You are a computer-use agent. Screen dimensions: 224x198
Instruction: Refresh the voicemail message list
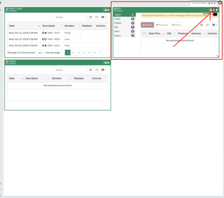(201, 25)
